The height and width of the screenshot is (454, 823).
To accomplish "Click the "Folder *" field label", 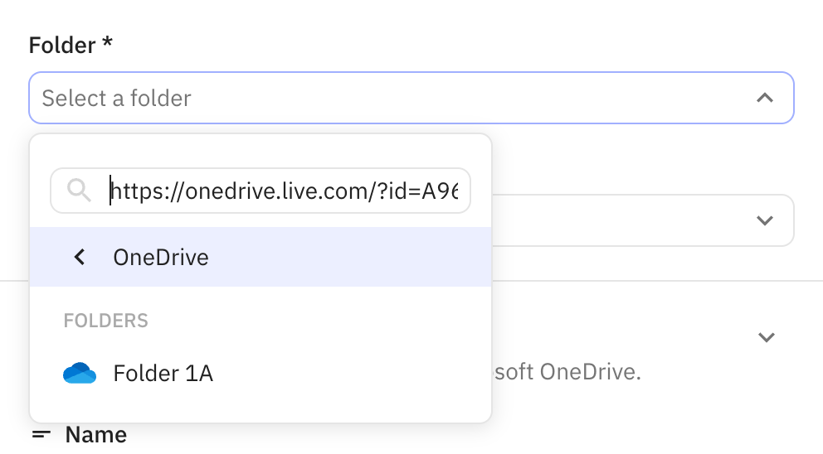I will tap(62, 46).
